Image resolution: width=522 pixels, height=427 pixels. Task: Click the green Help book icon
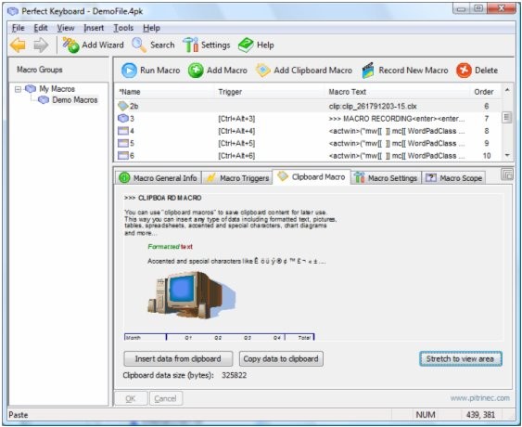point(246,45)
